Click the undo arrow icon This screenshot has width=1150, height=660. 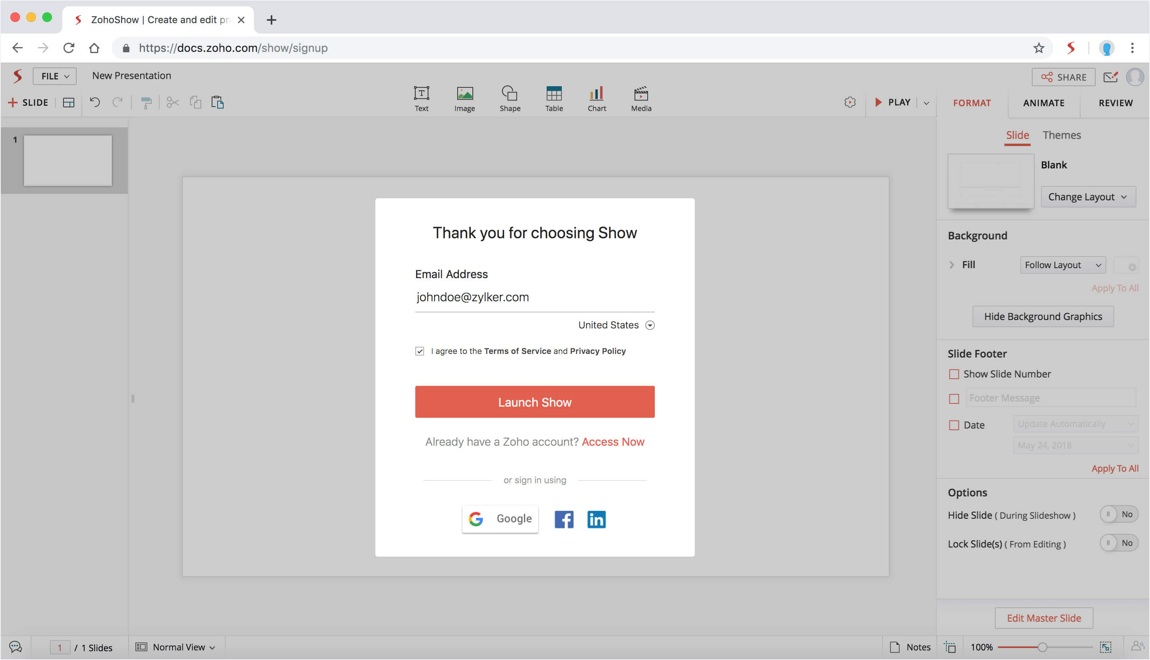tap(95, 103)
